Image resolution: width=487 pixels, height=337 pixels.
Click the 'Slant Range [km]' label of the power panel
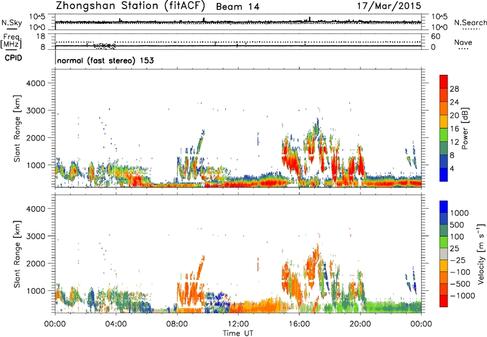(x=17, y=129)
